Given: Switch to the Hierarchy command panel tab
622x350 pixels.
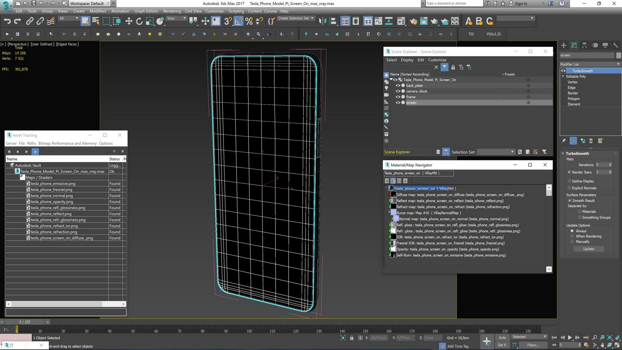Looking at the screenshot, I should [584, 45].
